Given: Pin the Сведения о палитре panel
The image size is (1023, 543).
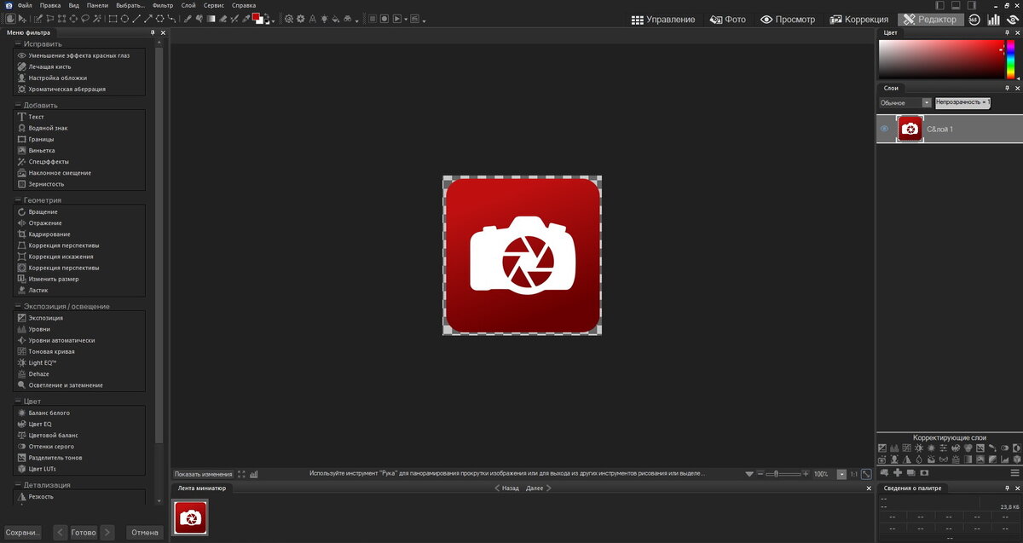Looking at the screenshot, I should pyautogui.click(x=1007, y=488).
